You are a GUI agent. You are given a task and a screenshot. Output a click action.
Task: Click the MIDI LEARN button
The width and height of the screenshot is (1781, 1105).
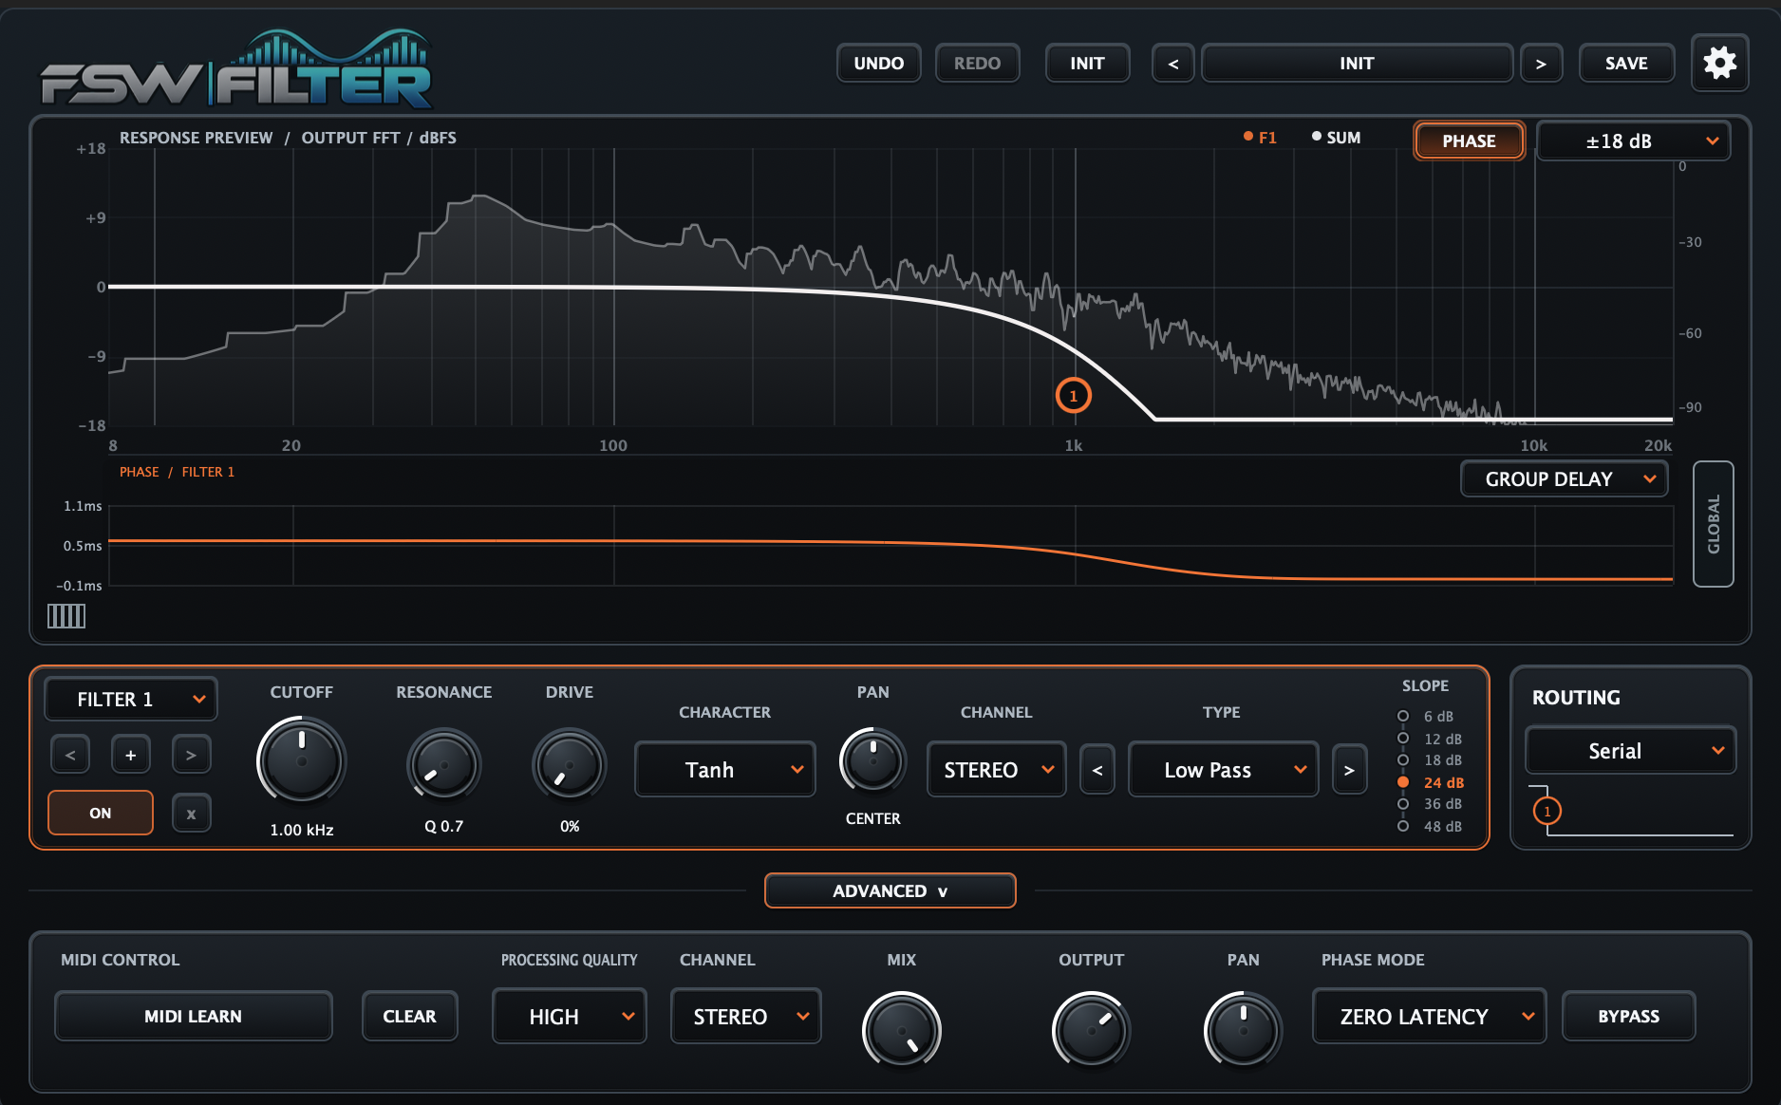point(194,1016)
